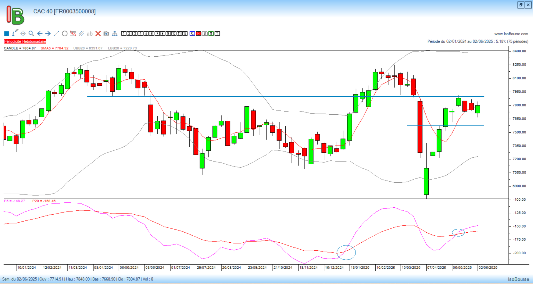The height and width of the screenshot is (284, 533).
Task: Open the hierarchy tree icon
Action: tap(115, 34)
